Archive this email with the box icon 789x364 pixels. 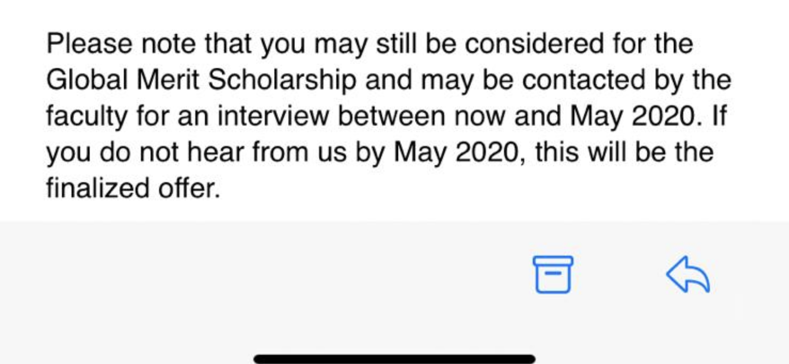(x=553, y=274)
